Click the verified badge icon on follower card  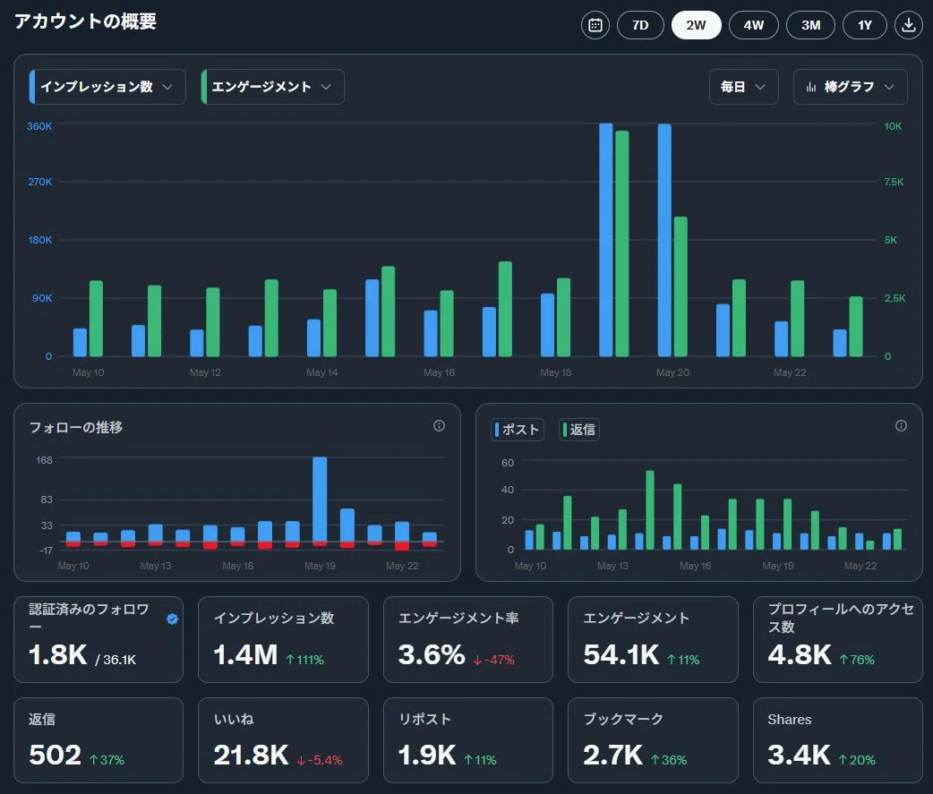(x=173, y=619)
